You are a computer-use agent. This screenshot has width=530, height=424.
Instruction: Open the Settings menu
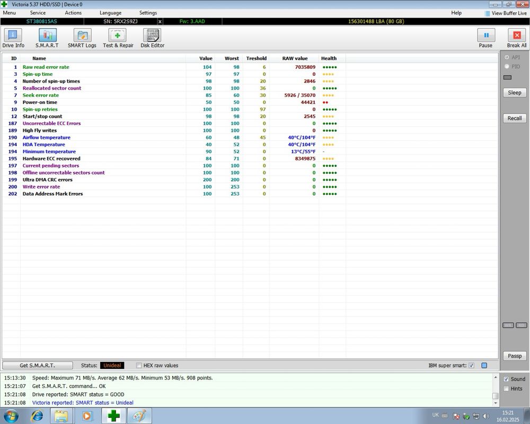point(148,13)
